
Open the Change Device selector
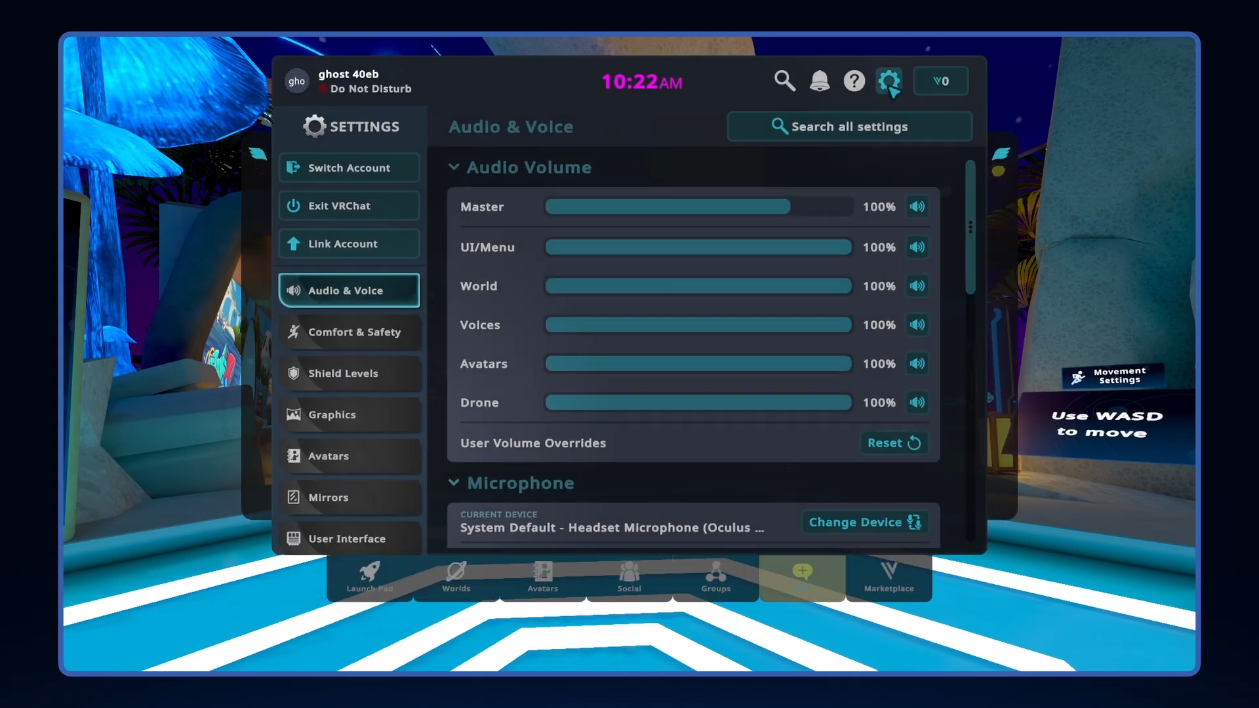[864, 522]
